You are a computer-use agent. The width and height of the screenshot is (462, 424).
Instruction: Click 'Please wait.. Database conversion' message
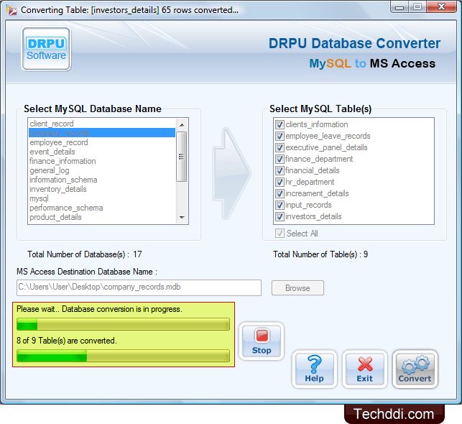tap(99, 309)
